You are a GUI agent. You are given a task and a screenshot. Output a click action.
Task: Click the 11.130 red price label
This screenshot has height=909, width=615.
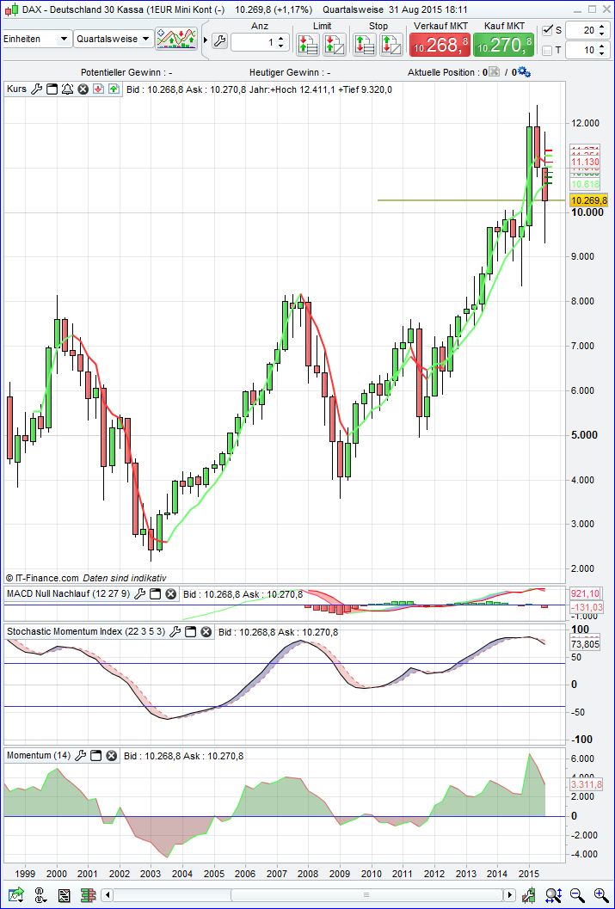(585, 162)
